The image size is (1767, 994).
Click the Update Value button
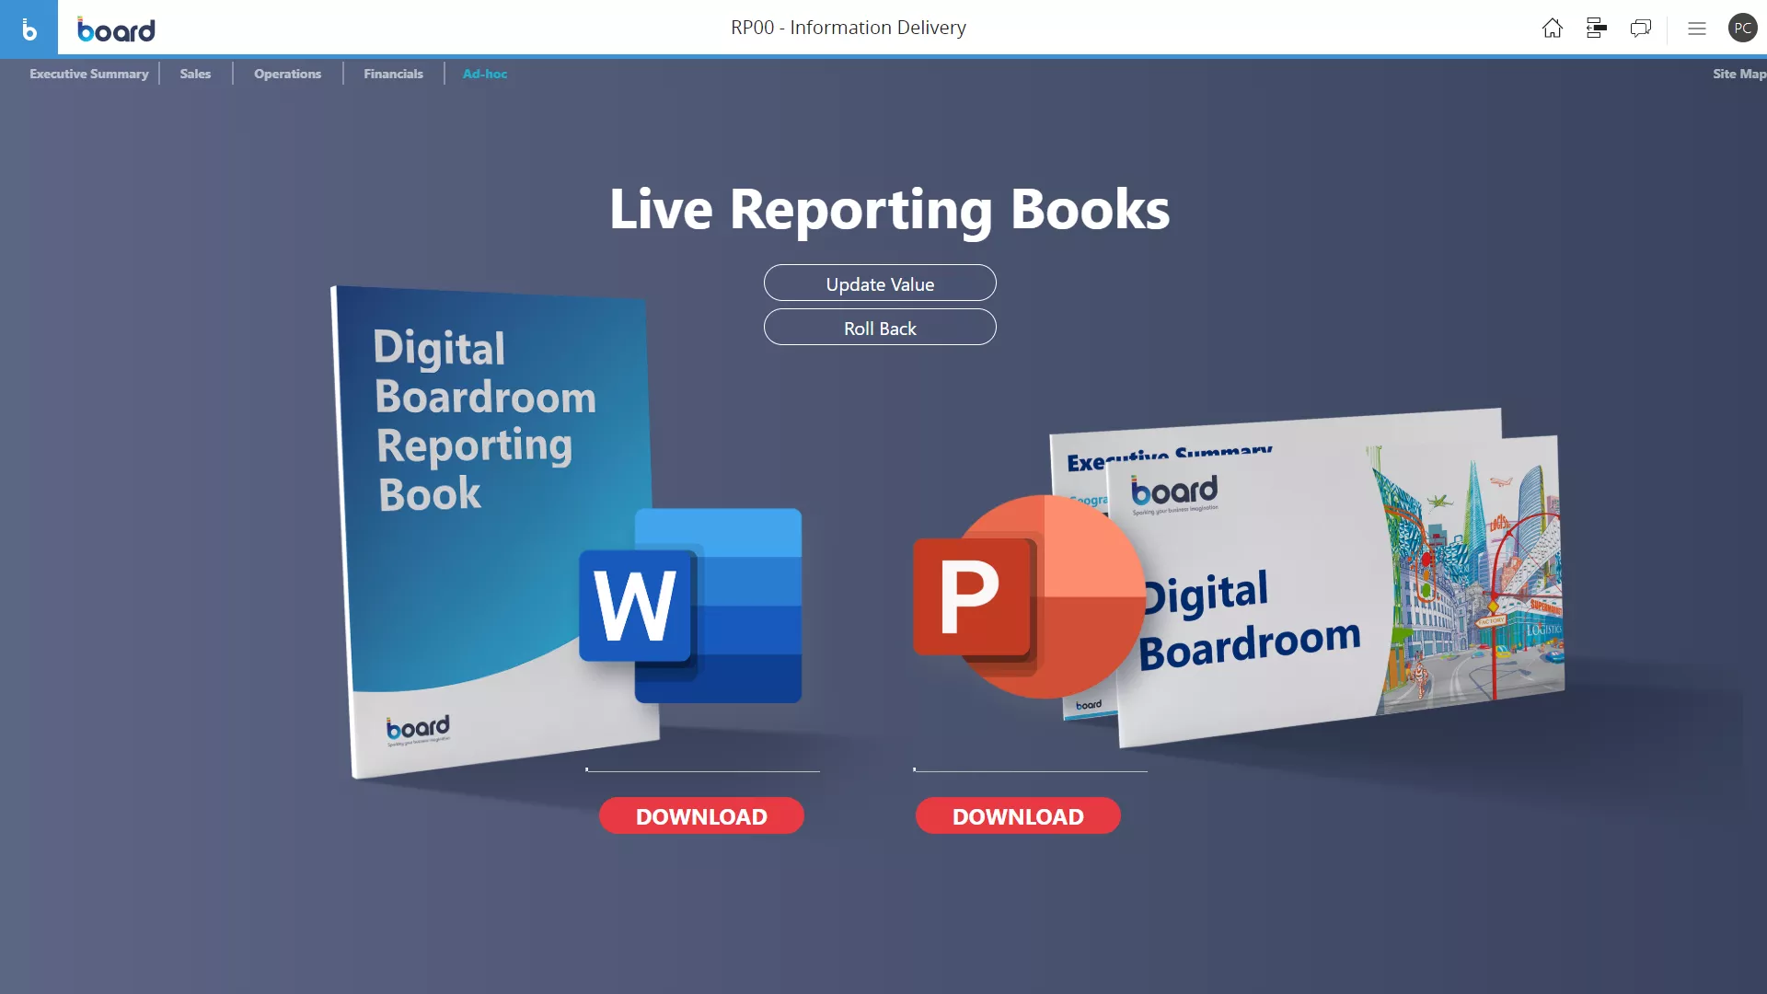[880, 283]
